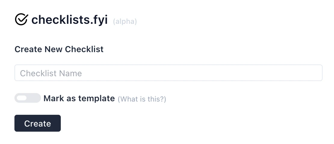Click the white knob of the template switch
The height and width of the screenshot is (144, 334).
point(22,98)
